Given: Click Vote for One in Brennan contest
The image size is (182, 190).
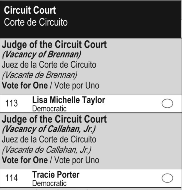Looking at the screenshot, I should tap(25, 86).
